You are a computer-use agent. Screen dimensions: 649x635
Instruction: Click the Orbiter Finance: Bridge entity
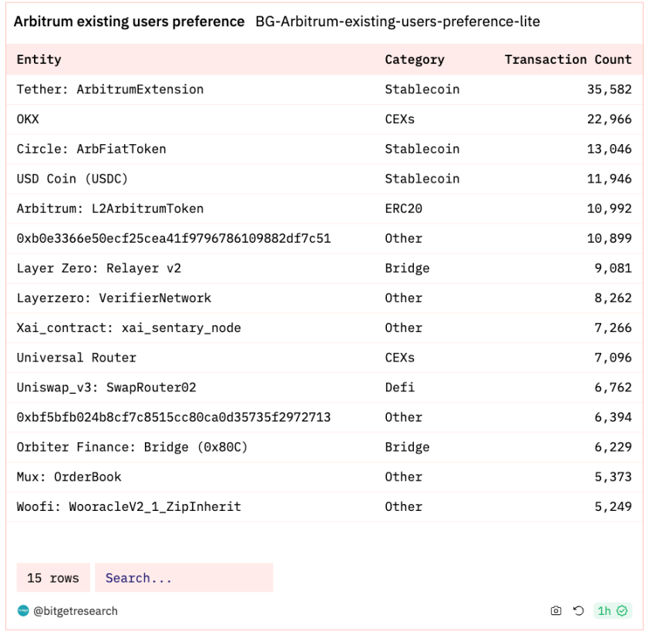pyautogui.click(x=132, y=447)
